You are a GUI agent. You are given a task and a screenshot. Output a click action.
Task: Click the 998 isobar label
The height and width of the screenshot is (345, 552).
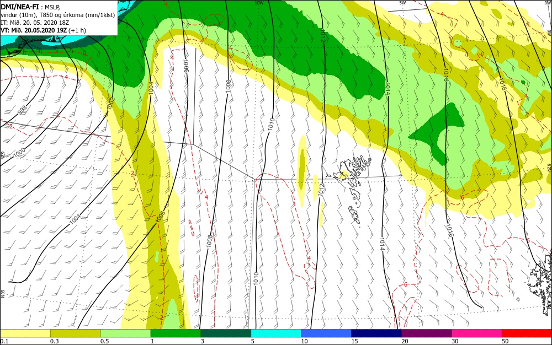point(23,110)
